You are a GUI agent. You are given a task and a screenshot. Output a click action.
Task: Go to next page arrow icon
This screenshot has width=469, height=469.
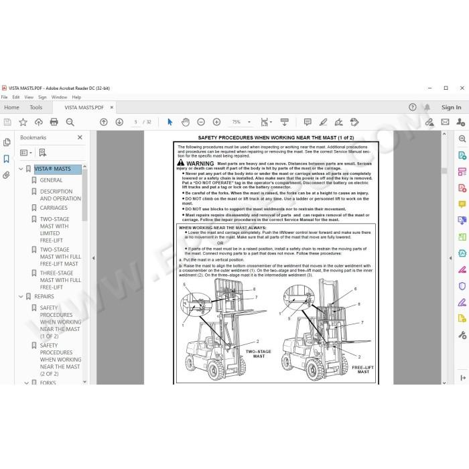[x=119, y=122]
